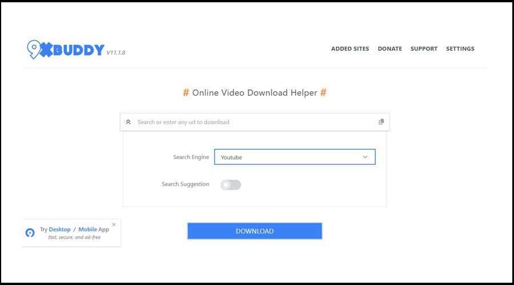Open the ADDED SITES menu item

coord(350,49)
